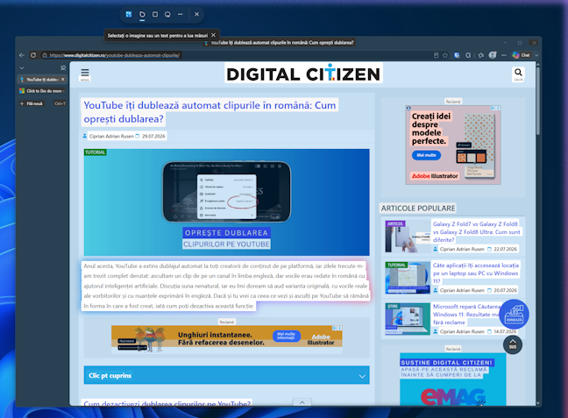
Task: Click the favorites star icon in address bar
Action: tap(445, 55)
